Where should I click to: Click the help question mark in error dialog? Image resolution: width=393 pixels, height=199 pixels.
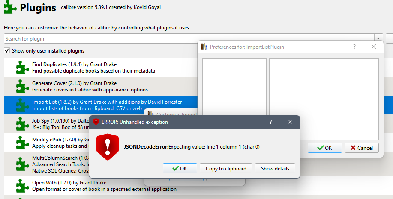(x=271, y=122)
